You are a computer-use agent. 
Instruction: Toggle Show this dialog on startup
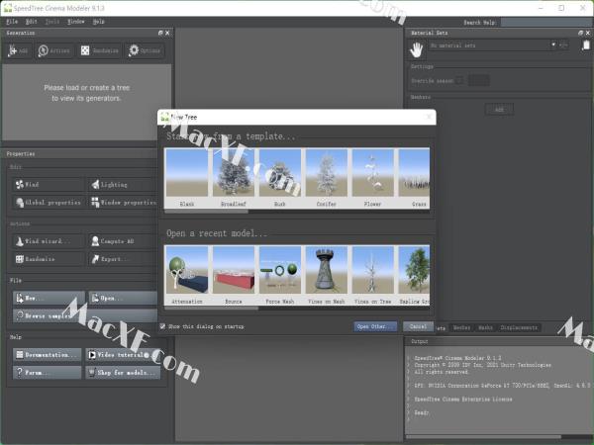pos(162,326)
